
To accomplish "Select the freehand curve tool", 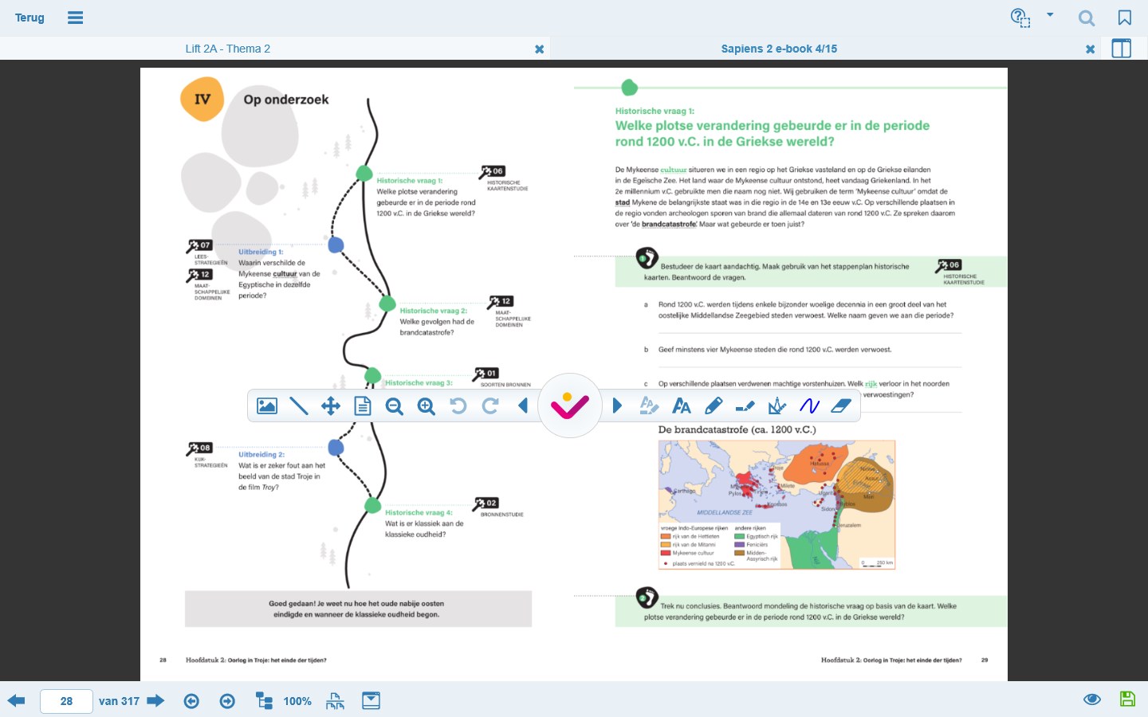I will point(809,406).
